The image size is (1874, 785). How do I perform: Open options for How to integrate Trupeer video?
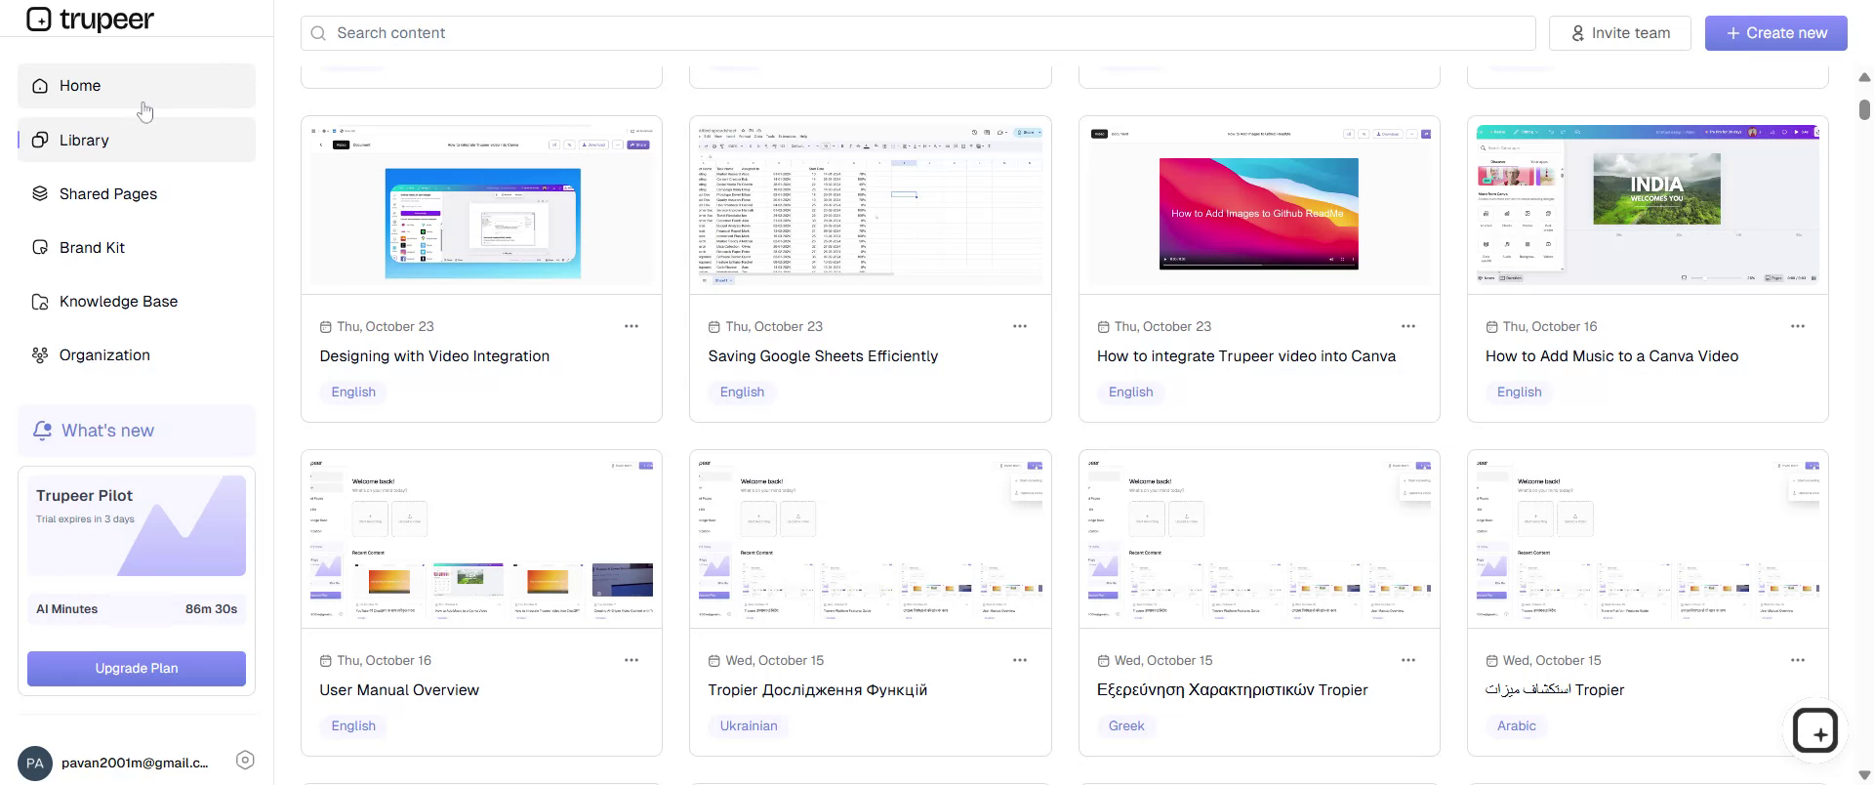tap(1408, 326)
